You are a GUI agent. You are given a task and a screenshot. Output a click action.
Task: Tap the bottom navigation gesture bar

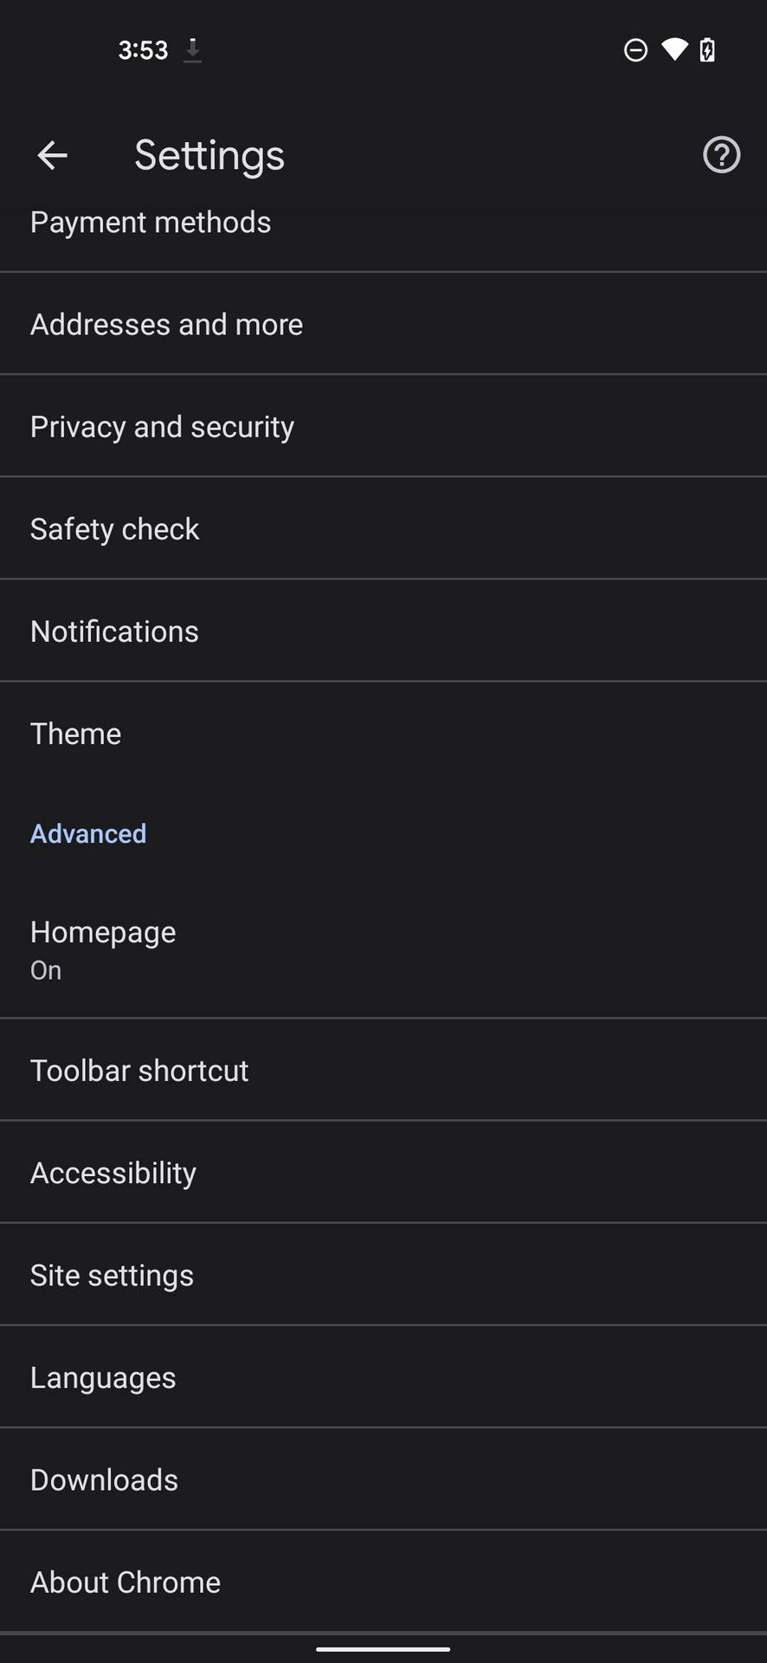[x=383, y=1648]
